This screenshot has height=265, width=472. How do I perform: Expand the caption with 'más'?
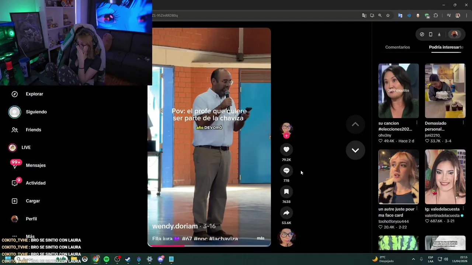click(x=261, y=238)
